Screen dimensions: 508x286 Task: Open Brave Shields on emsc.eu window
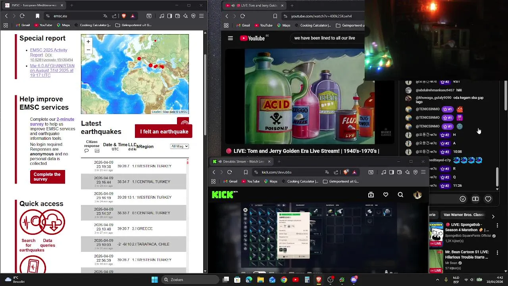(x=124, y=16)
